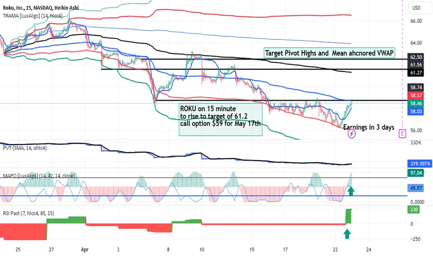
Task: Click the Apr date on time axis
Action: tap(85, 249)
